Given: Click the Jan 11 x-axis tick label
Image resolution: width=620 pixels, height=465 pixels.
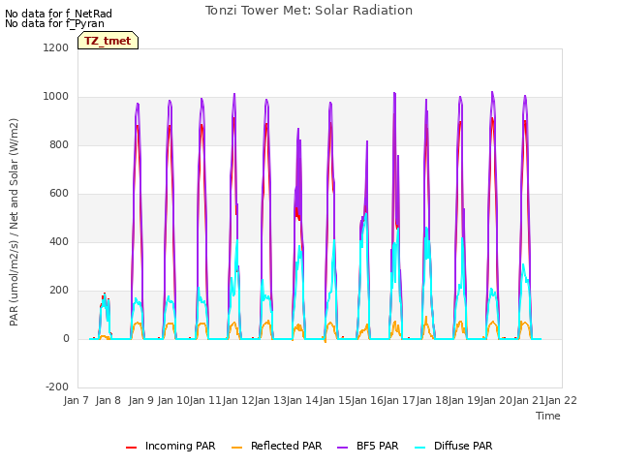Looking at the screenshot, I should (x=205, y=400).
